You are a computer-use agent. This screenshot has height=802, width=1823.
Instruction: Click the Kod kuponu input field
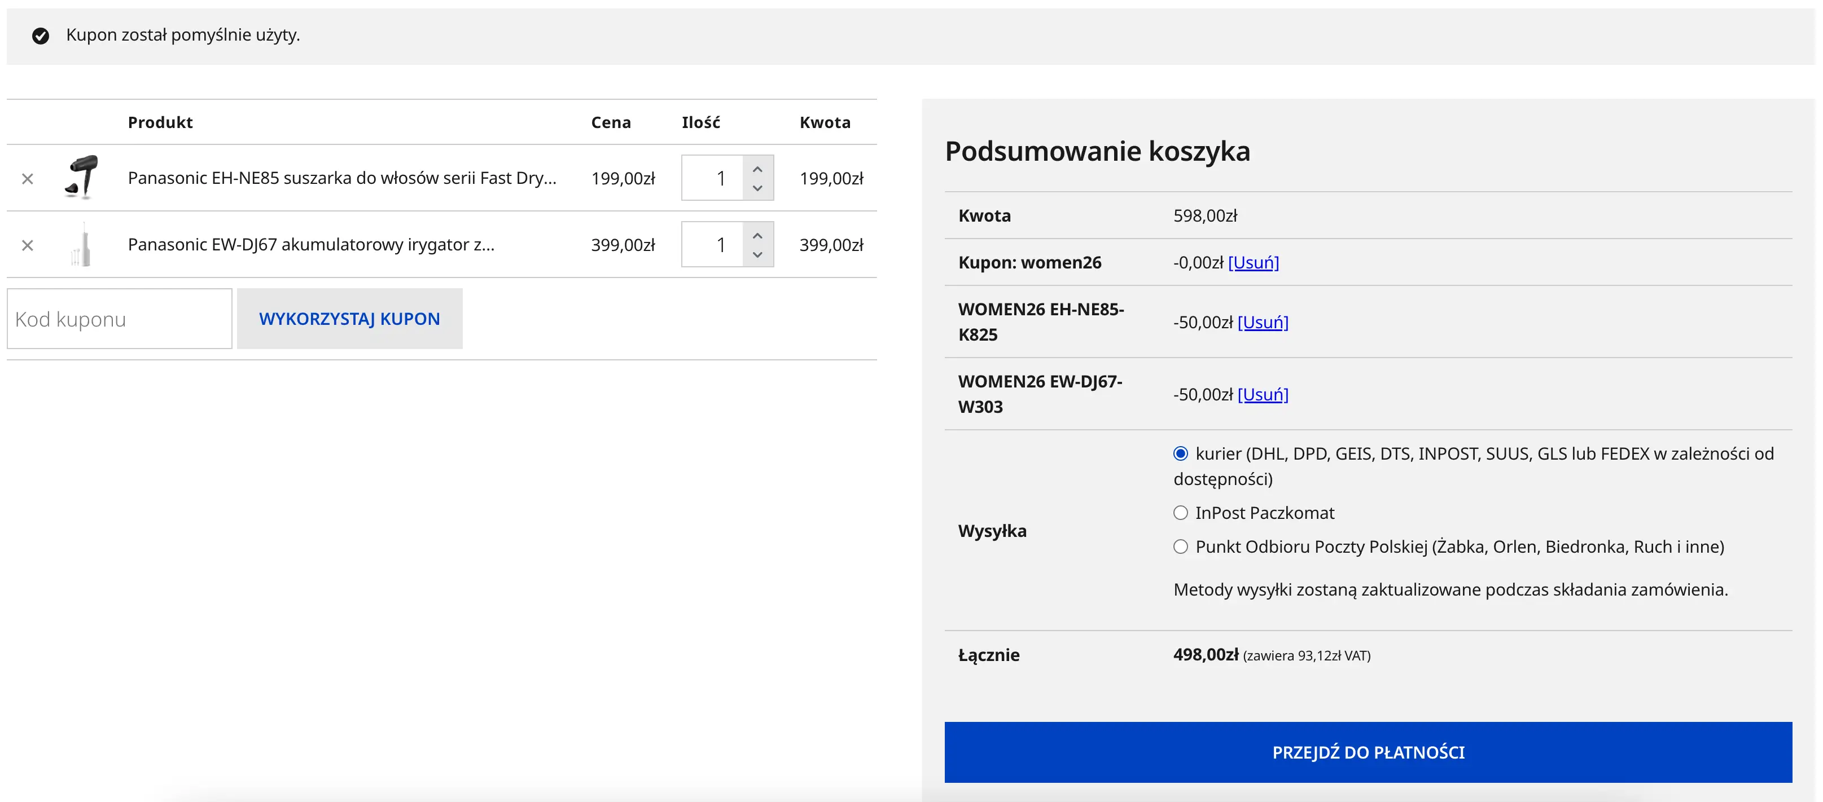(119, 318)
